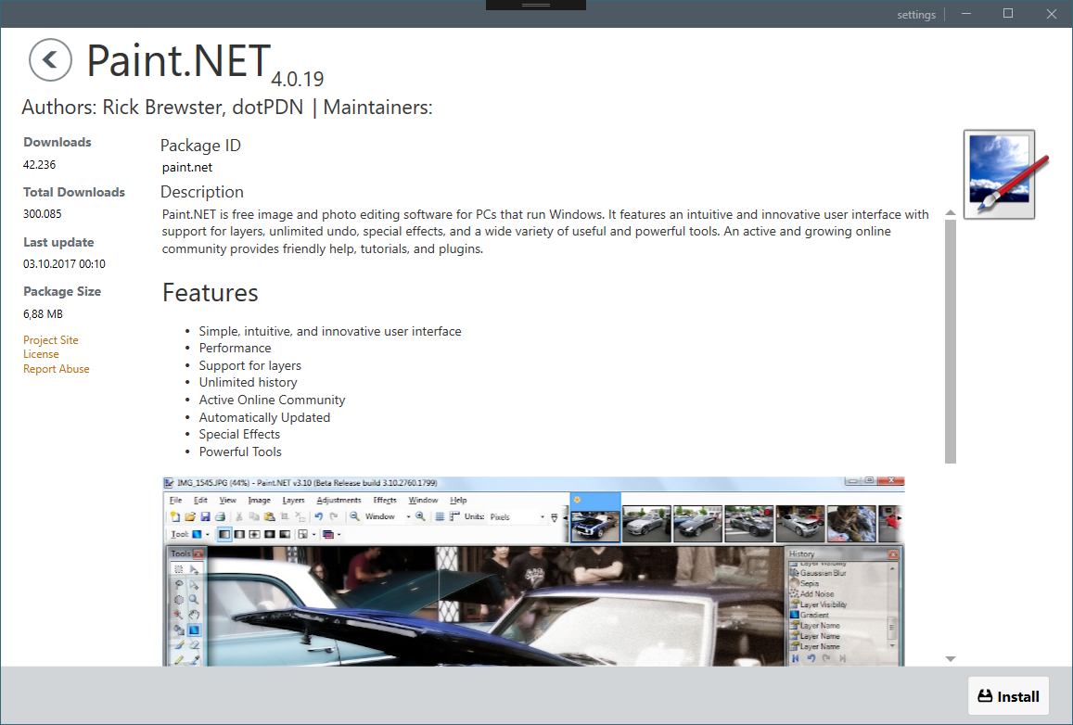Click the cat photo thumbnail in the image strip
The width and height of the screenshot is (1073, 725).
click(x=851, y=524)
